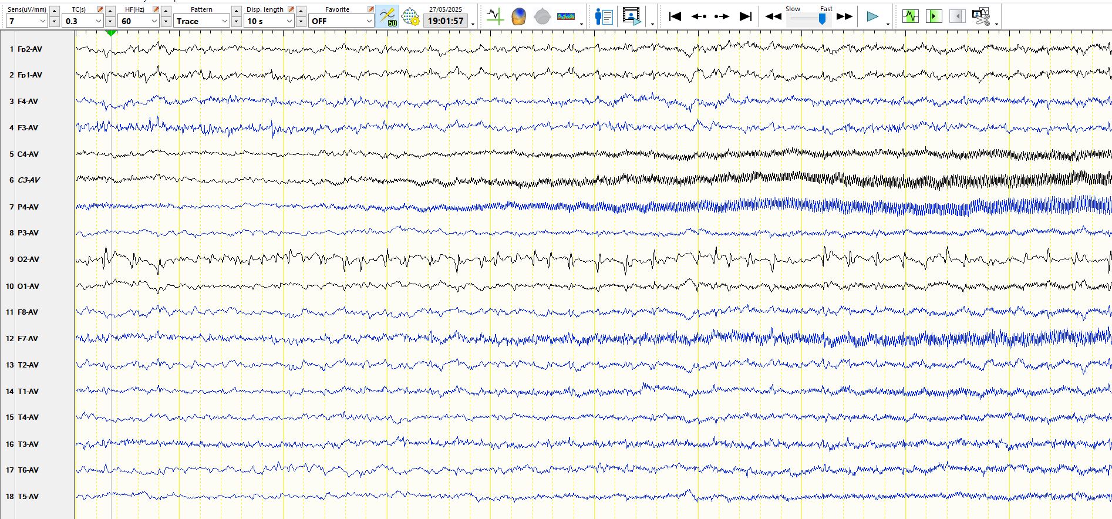
Task: Open the electrode montage settings icon
Action: [410, 16]
